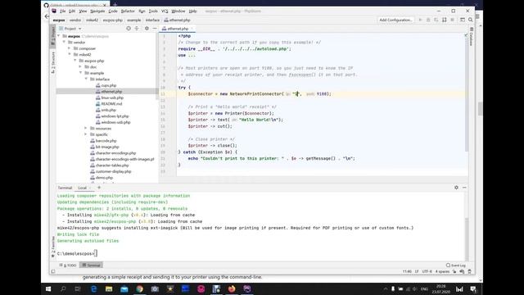This screenshot has width=524, height=295.
Task: Expand the resources folder
Action: [x=86, y=129]
